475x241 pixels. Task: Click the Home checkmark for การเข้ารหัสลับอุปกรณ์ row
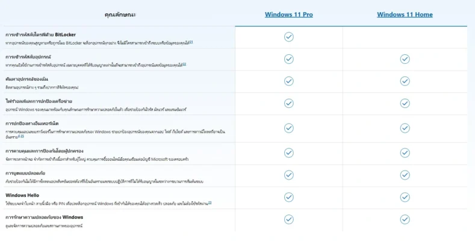[x=405, y=59]
